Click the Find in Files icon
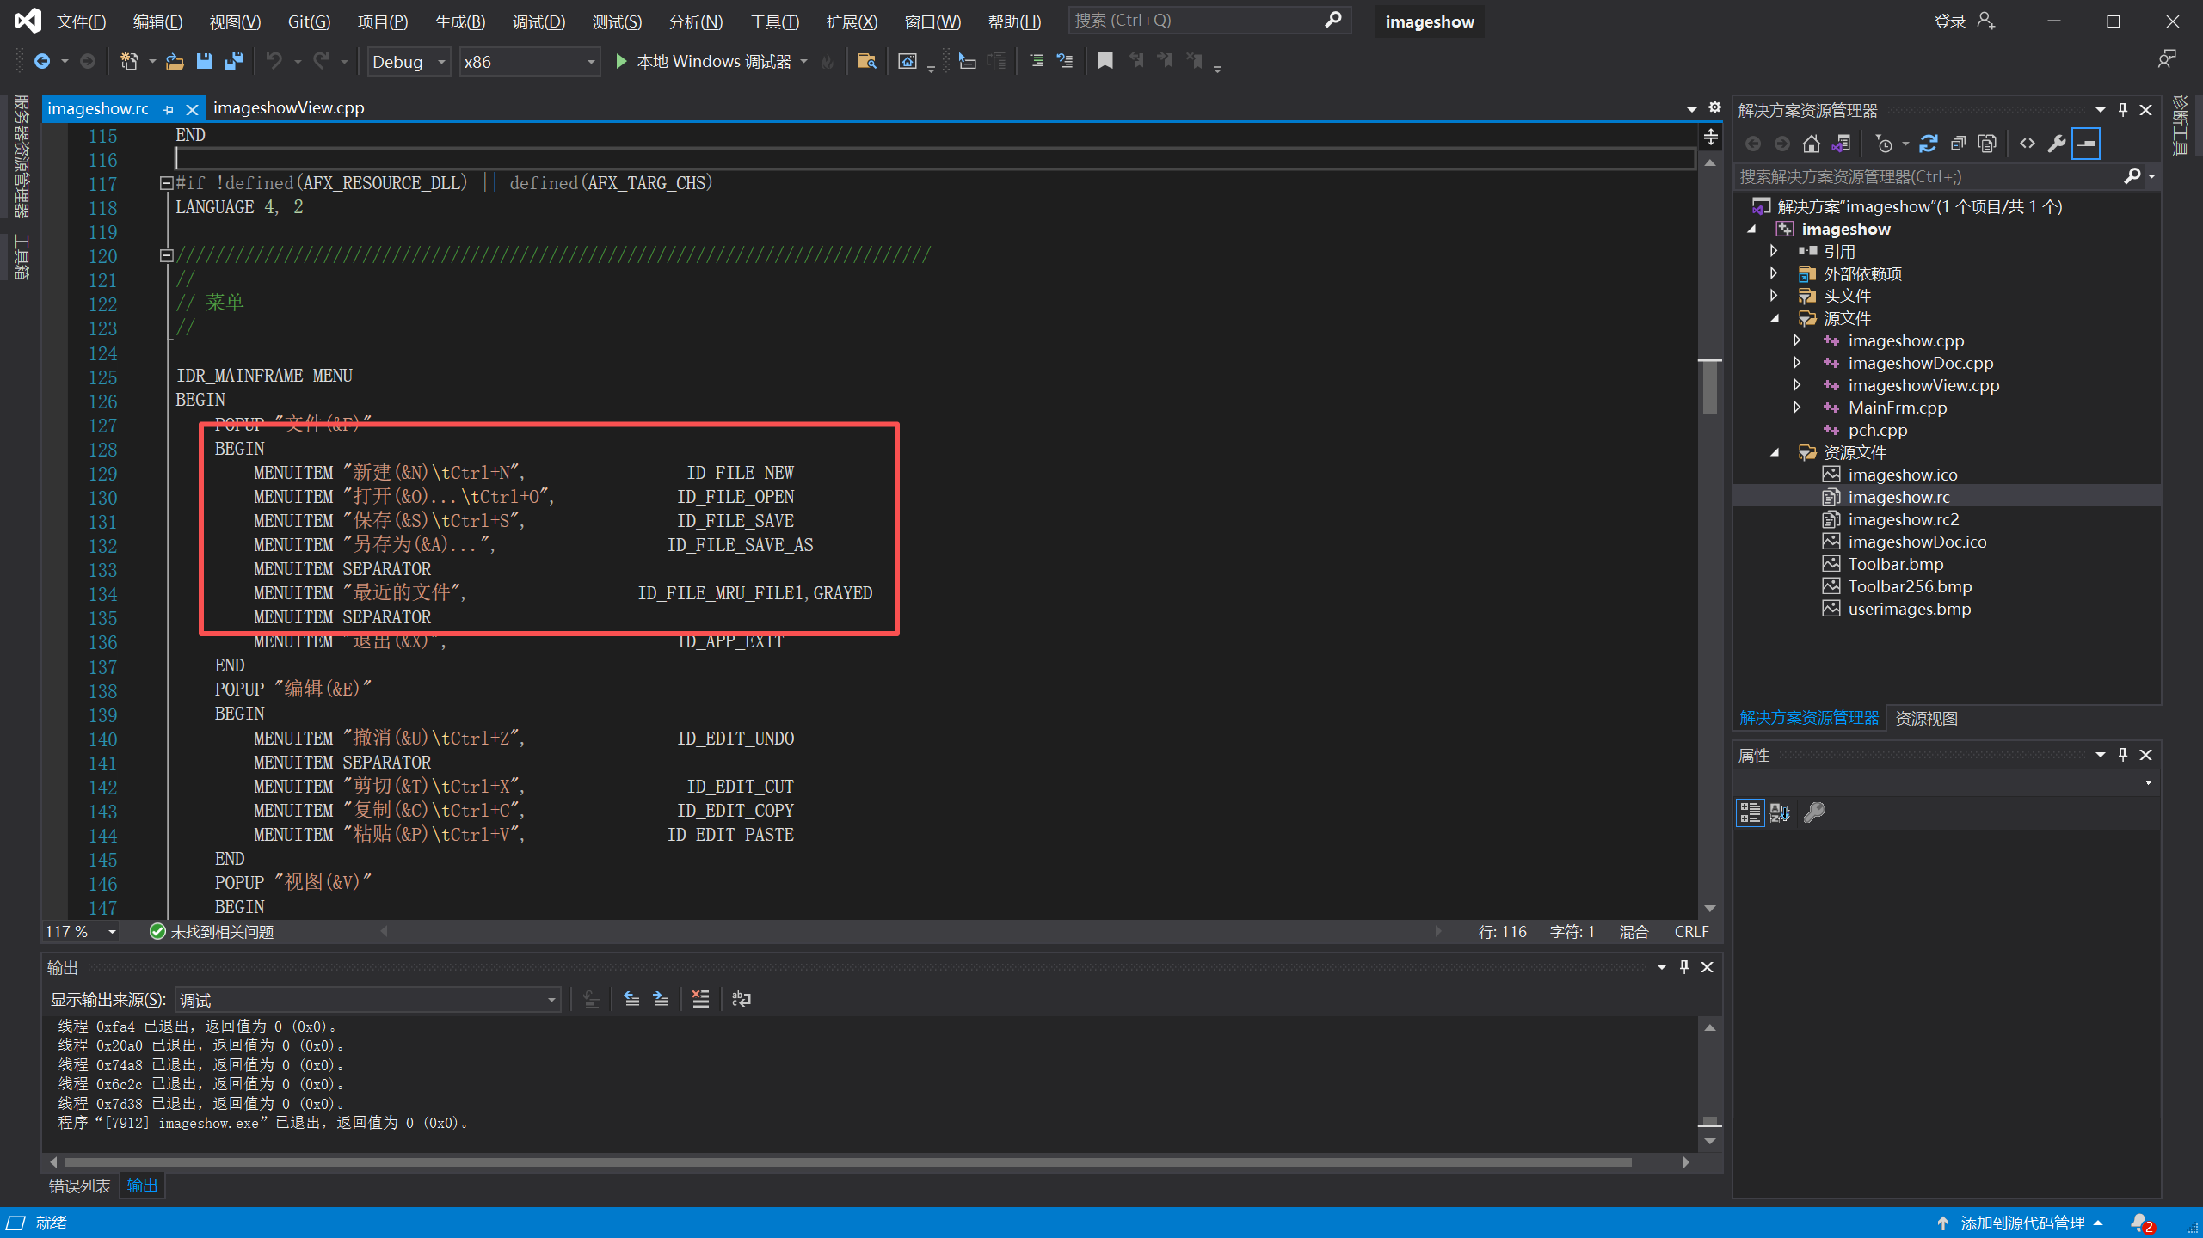The height and width of the screenshot is (1238, 2203). pos(866,61)
